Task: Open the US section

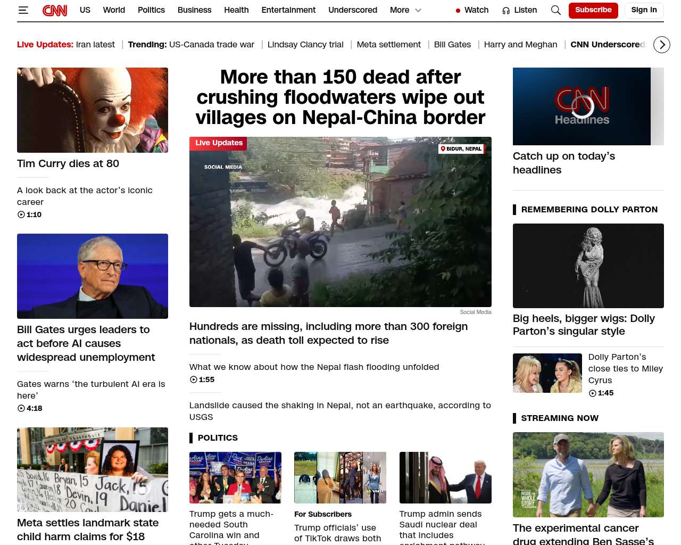Action: [x=85, y=10]
